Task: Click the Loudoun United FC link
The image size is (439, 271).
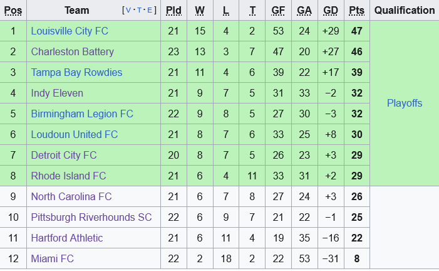Action: click(x=74, y=134)
